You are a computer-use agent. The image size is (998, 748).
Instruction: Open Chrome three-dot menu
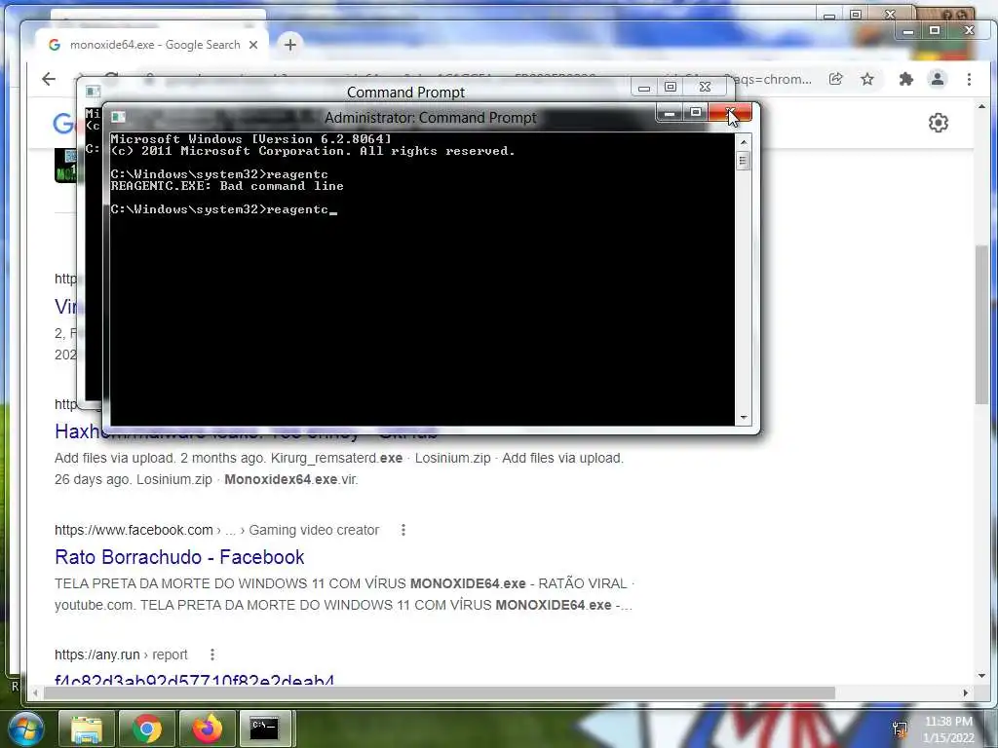[x=969, y=79]
